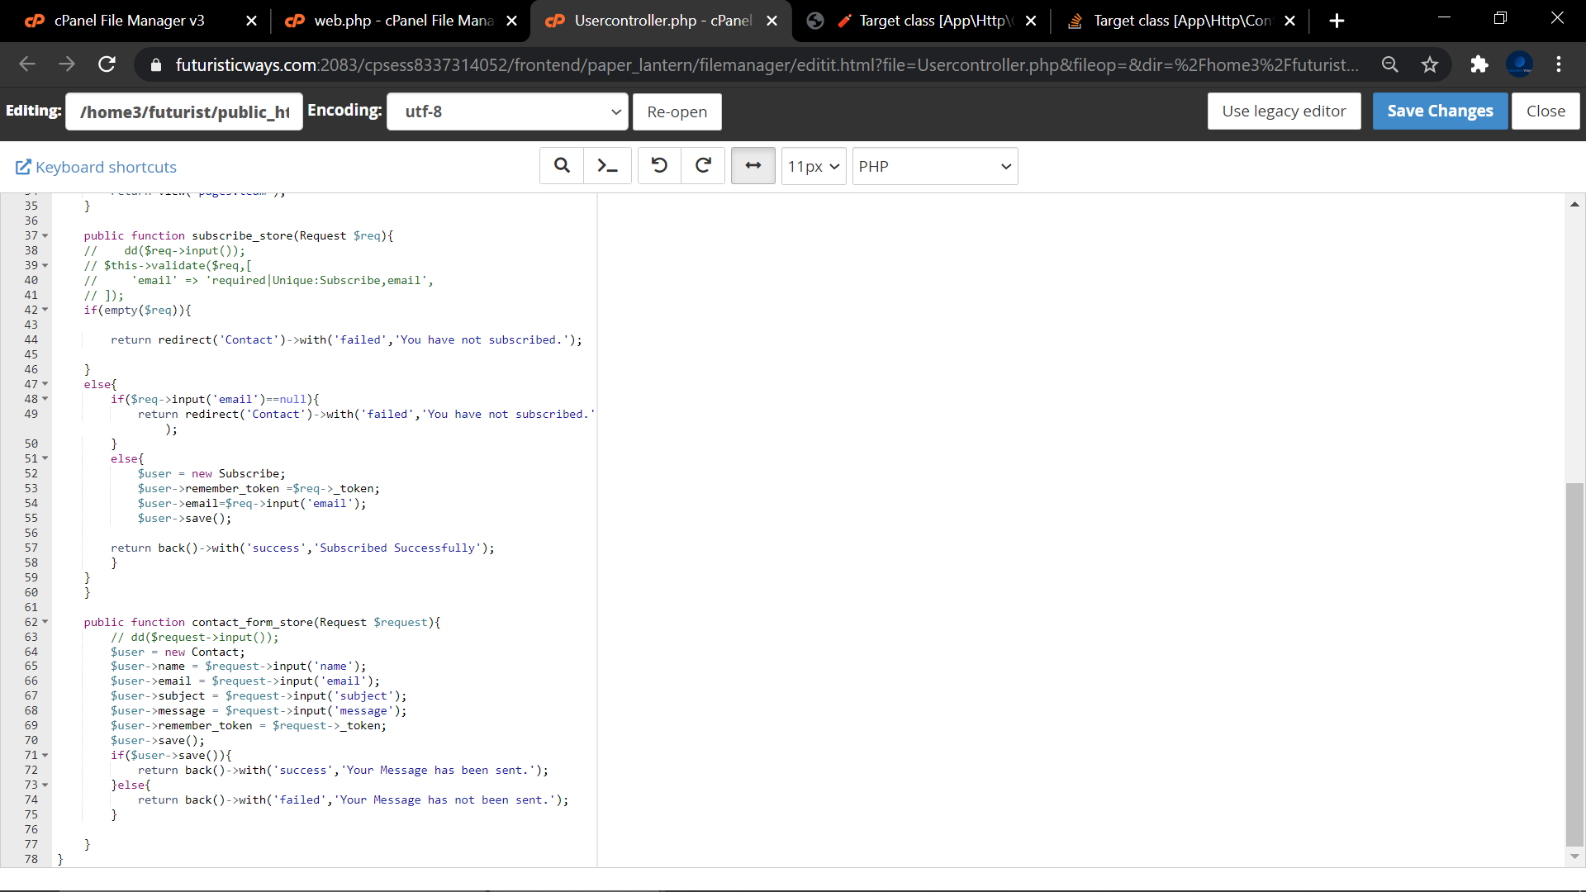Fold the contact_form_store function at line 62

tap(45, 622)
